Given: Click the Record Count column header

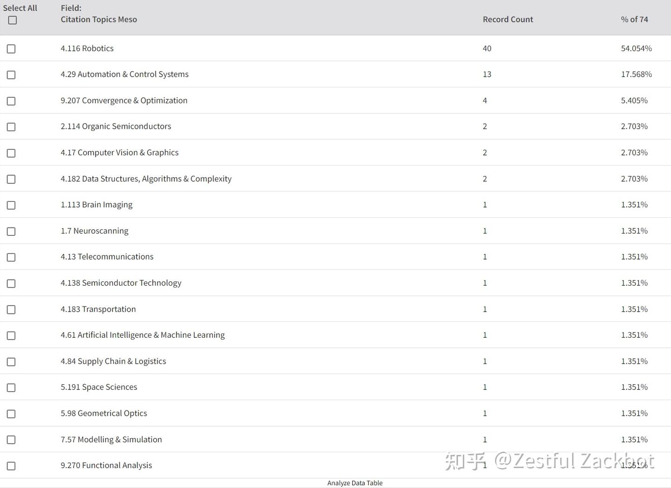Looking at the screenshot, I should 507,20.
